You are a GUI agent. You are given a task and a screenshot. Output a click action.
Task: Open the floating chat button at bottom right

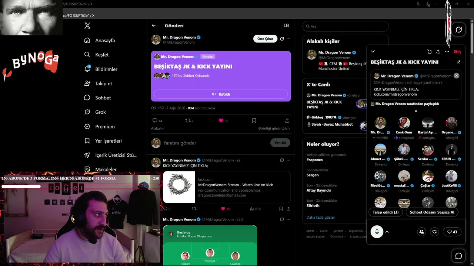pyautogui.click(x=458, y=256)
